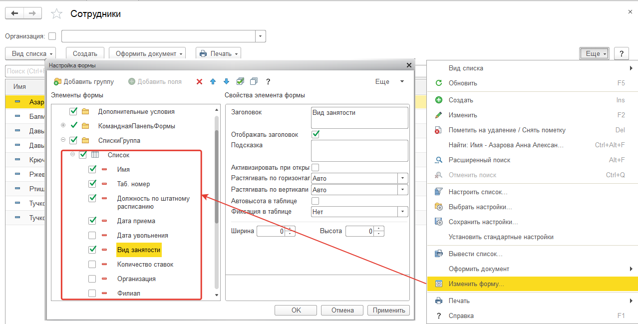Viewport: 638px width, 324px height.
Task: Move element down with blue arrow
Action: 226,81
